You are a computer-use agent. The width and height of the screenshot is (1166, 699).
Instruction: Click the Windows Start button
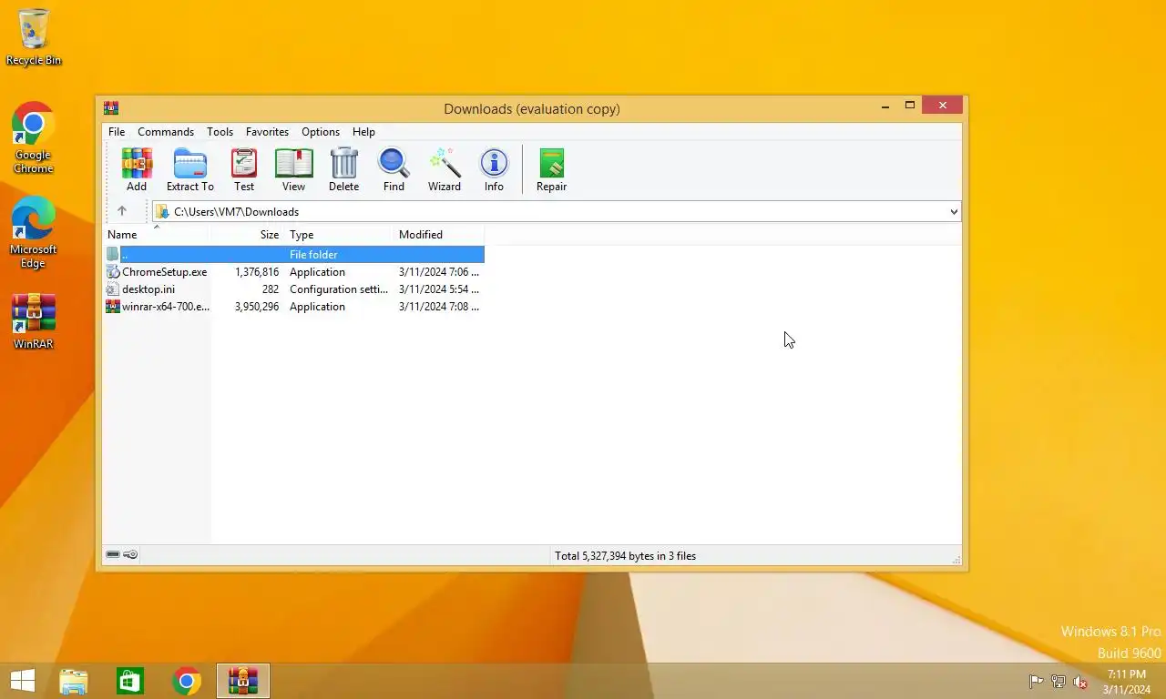pyautogui.click(x=23, y=681)
